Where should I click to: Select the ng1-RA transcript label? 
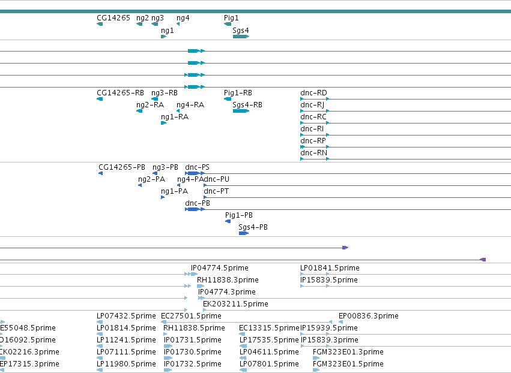[x=175, y=117]
